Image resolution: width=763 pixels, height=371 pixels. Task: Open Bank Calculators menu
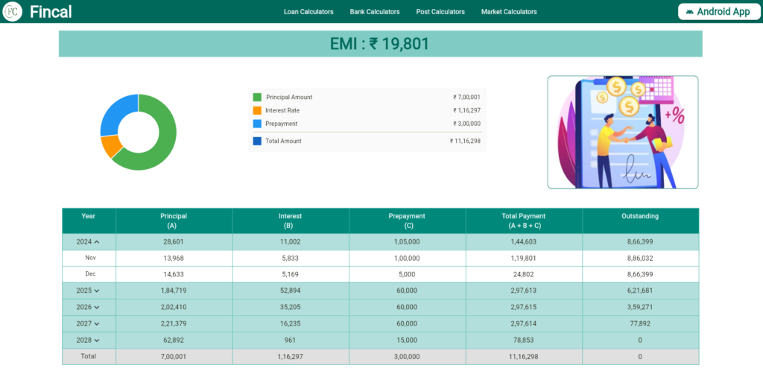point(375,12)
